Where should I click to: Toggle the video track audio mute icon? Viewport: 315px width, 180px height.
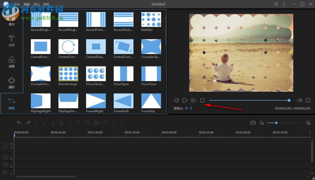11,144
